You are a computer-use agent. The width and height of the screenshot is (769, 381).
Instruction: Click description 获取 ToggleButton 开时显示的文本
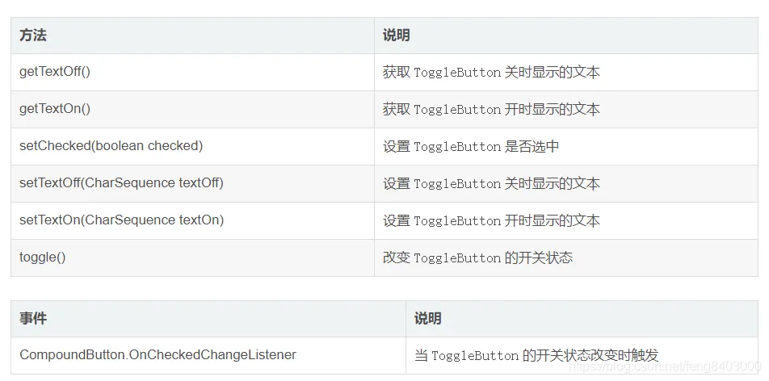click(491, 110)
